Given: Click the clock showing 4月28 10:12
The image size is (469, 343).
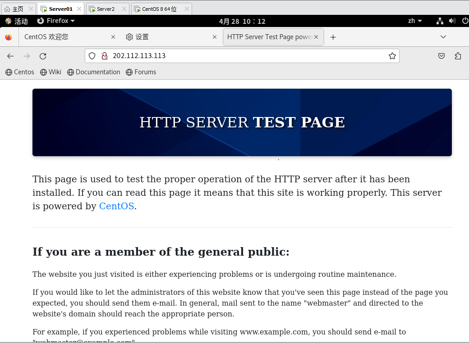Looking at the screenshot, I should point(242,22).
